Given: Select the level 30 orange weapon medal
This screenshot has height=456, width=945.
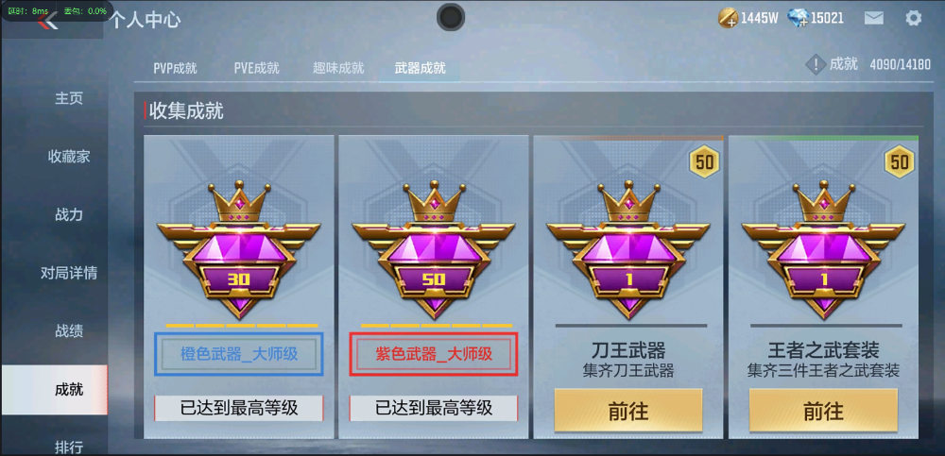Looking at the screenshot, I should coord(239,250).
